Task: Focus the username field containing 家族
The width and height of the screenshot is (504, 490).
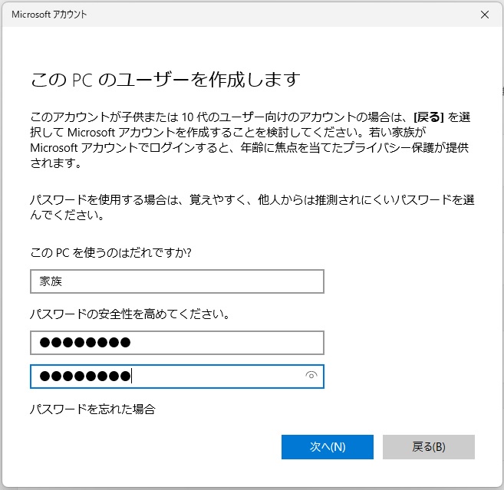Action: point(177,281)
